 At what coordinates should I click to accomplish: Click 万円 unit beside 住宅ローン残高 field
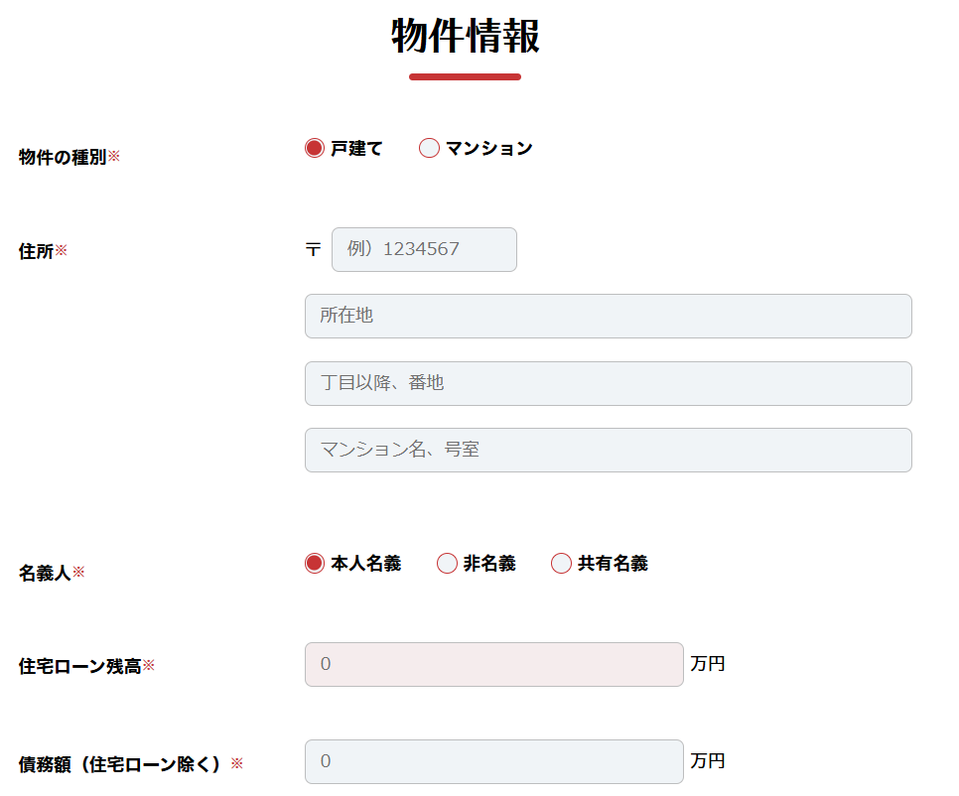[x=708, y=664]
